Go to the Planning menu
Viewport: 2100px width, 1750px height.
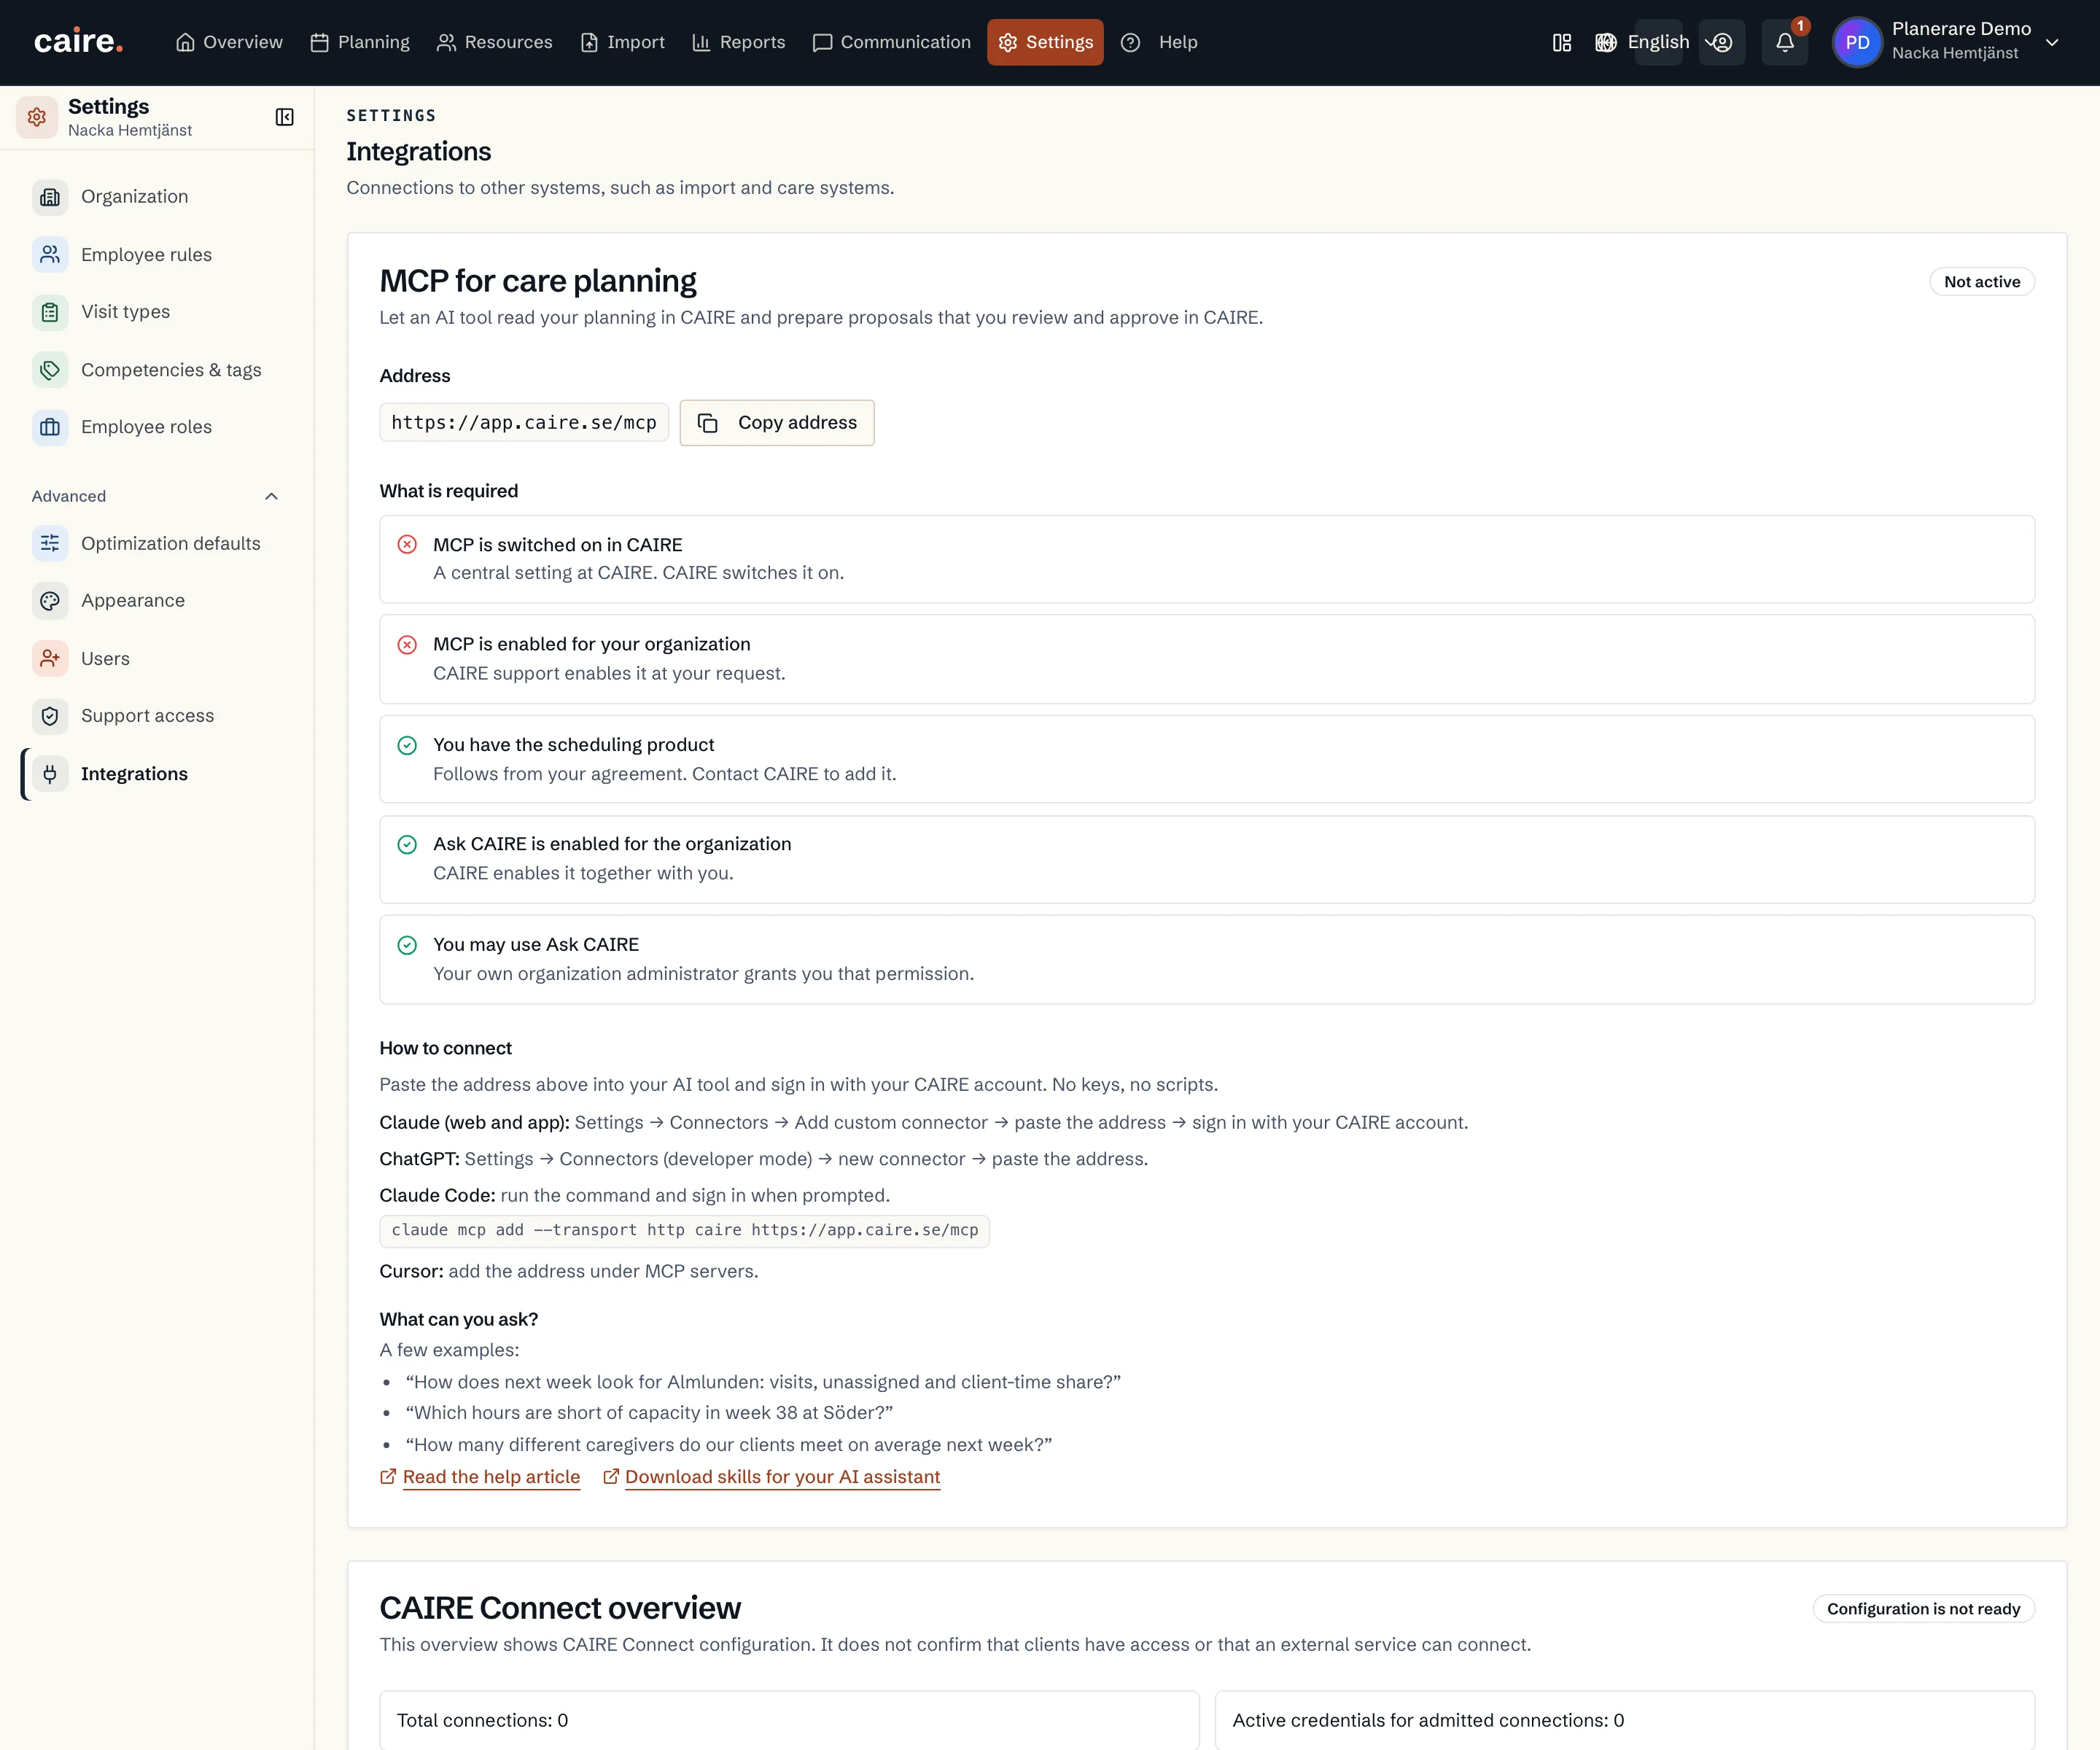(x=360, y=42)
